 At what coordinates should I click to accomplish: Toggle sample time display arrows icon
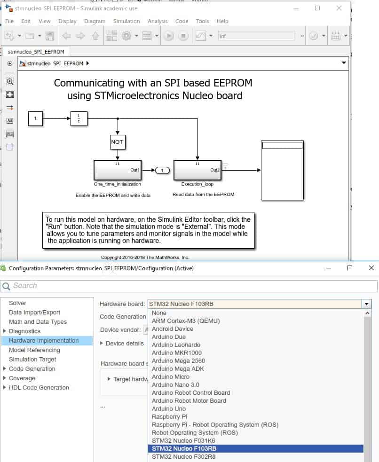click(10, 108)
